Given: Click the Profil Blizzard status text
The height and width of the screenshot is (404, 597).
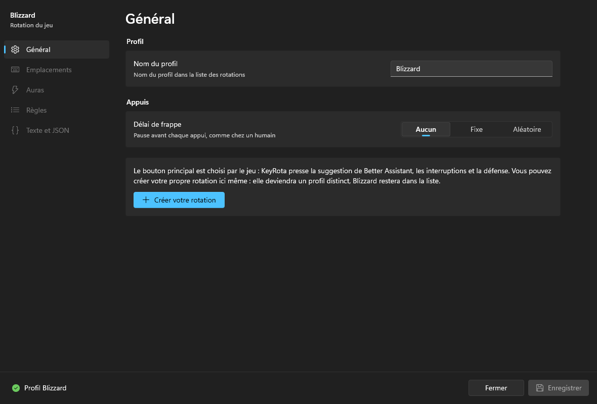Looking at the screenshot, I should [46, 388].
